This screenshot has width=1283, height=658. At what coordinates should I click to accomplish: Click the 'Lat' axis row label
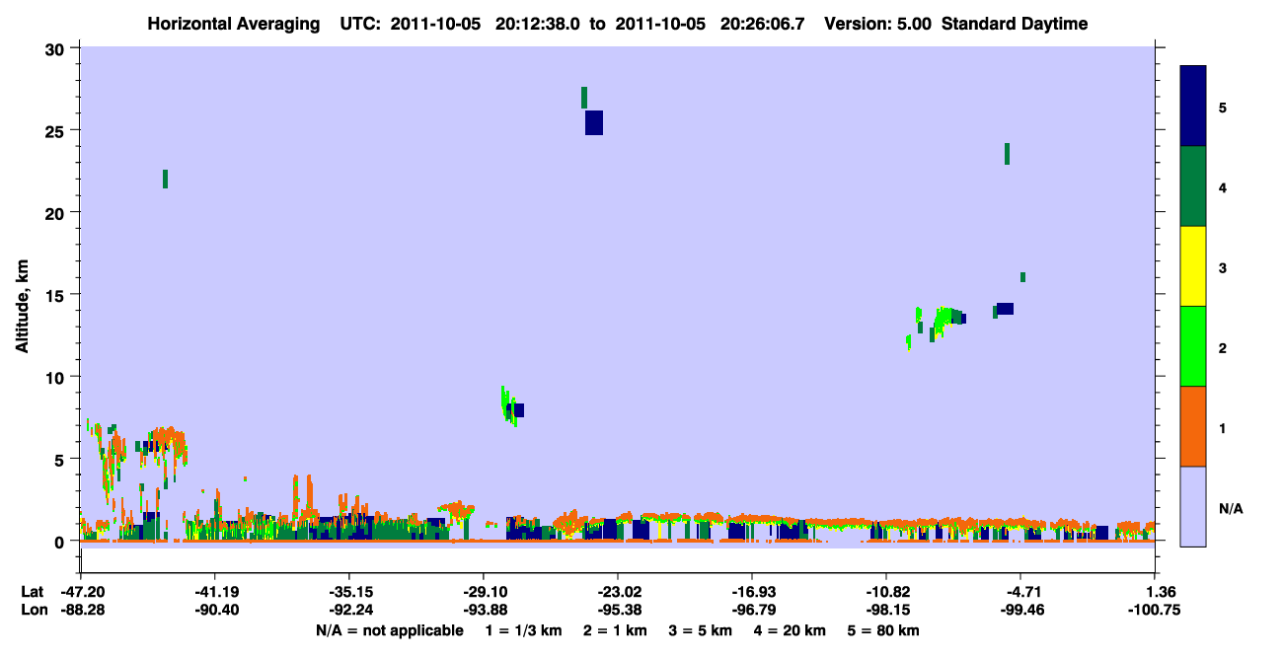click(32, 593)
